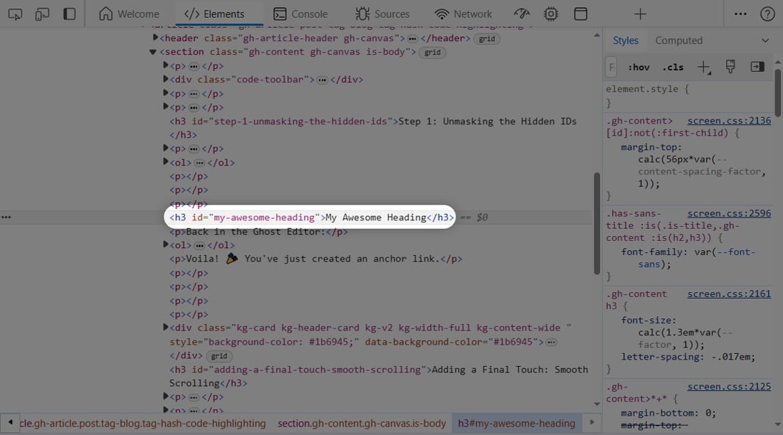
Task: Open the screen.css:2136 source link
Action: [x=729, y=121]
